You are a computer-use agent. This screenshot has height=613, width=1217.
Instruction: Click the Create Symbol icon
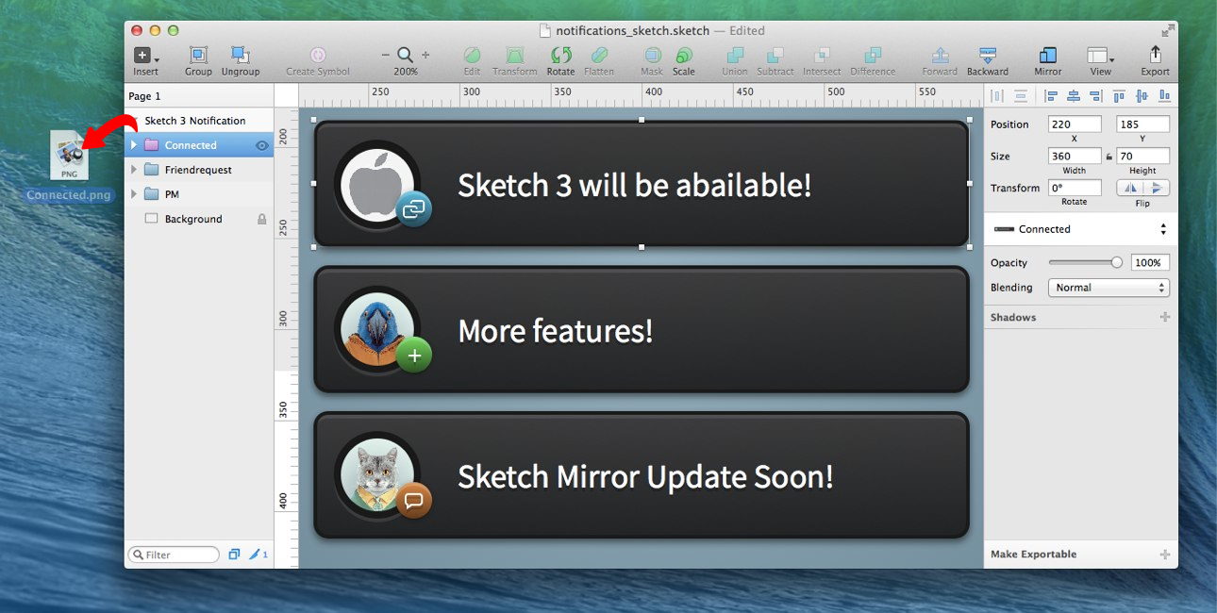pos(318,56)
